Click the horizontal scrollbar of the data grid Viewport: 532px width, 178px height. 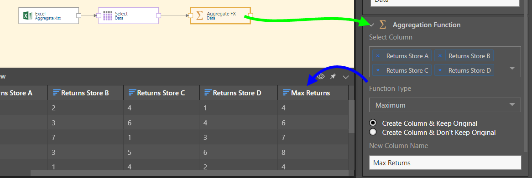click(189, 173)
